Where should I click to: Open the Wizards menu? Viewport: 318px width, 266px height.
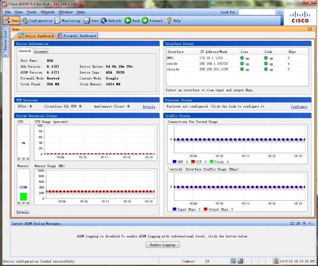click(x=48, y=12)
